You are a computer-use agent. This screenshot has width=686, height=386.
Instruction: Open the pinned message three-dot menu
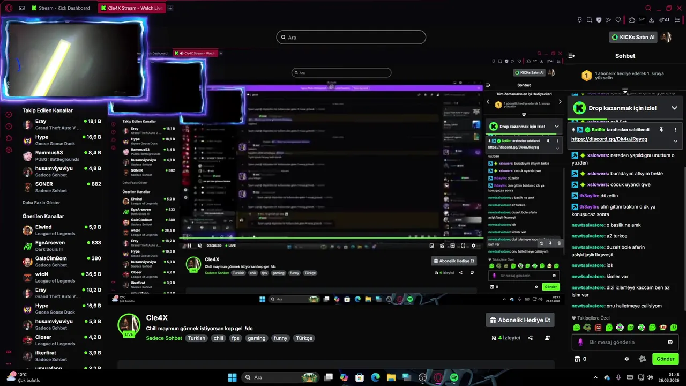675,130
